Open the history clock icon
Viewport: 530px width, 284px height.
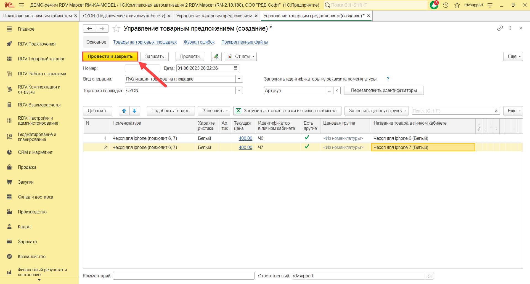[x=446, y=5]
